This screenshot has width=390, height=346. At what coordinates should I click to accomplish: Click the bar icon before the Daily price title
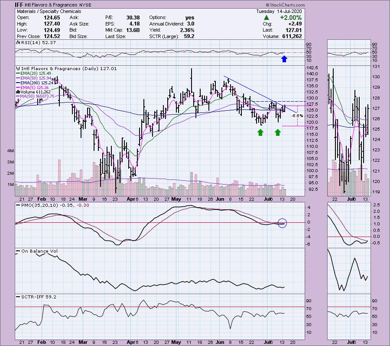[18, 68]
